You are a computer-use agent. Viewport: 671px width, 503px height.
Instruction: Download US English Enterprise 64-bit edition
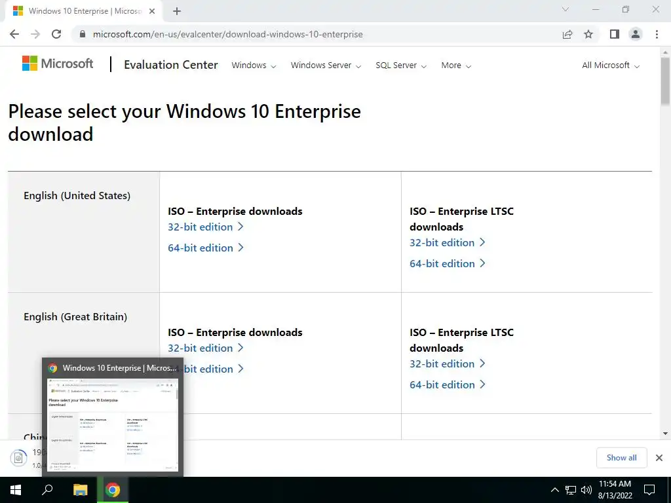pos(205,248)
